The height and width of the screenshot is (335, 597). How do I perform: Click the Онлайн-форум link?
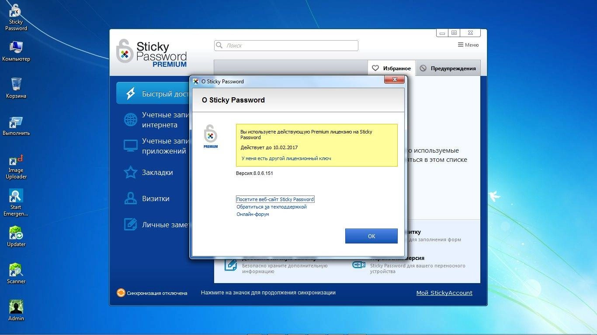tap(253, 214)
